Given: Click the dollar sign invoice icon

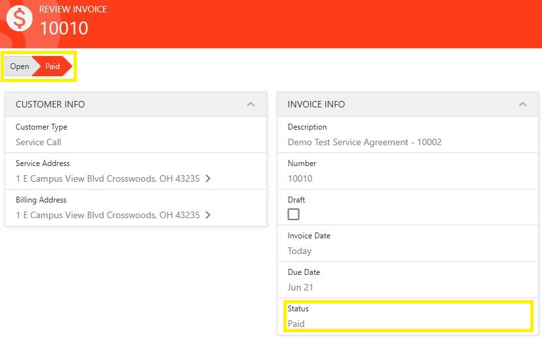Looking at the screenshot, I should (20, 18).
